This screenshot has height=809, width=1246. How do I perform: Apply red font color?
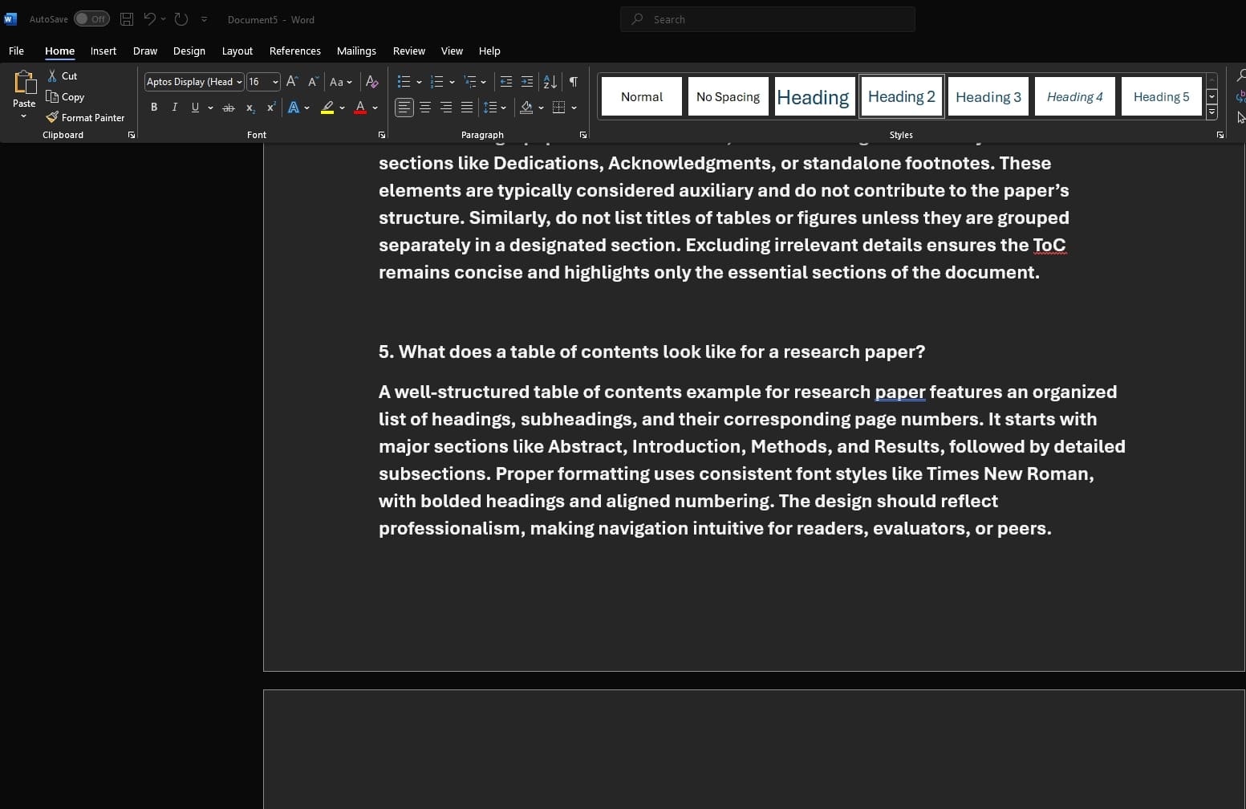(x=360, y=108)
